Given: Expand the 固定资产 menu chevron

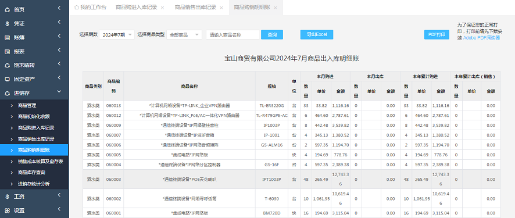Looking at the screenshot, I should coord(59,78).
